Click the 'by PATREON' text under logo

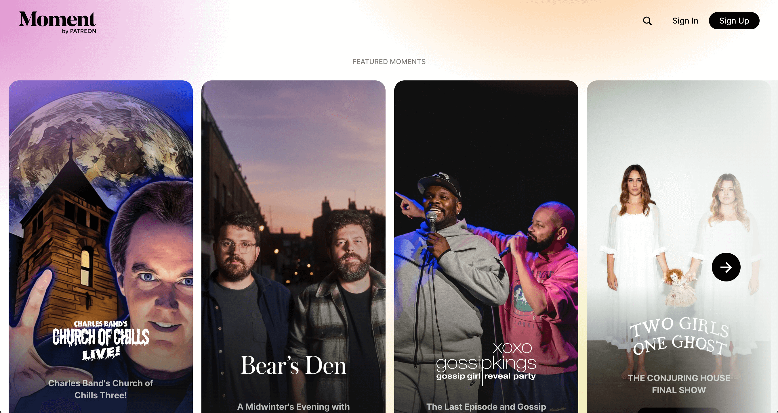[x=79, y=31]
